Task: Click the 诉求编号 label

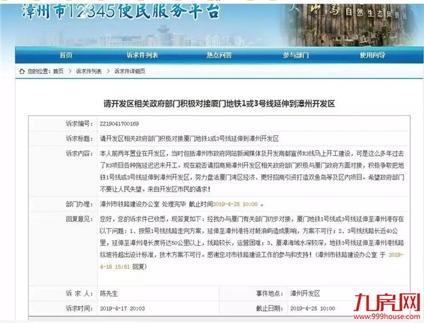Action: tap(79, 123)
